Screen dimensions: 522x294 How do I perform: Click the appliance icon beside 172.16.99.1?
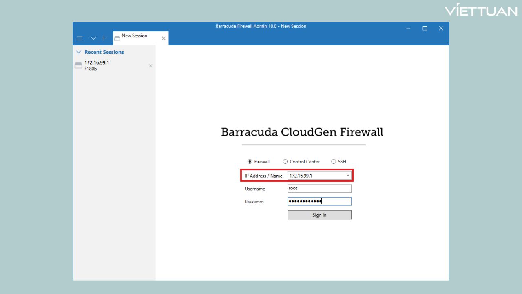coord(78,65)
